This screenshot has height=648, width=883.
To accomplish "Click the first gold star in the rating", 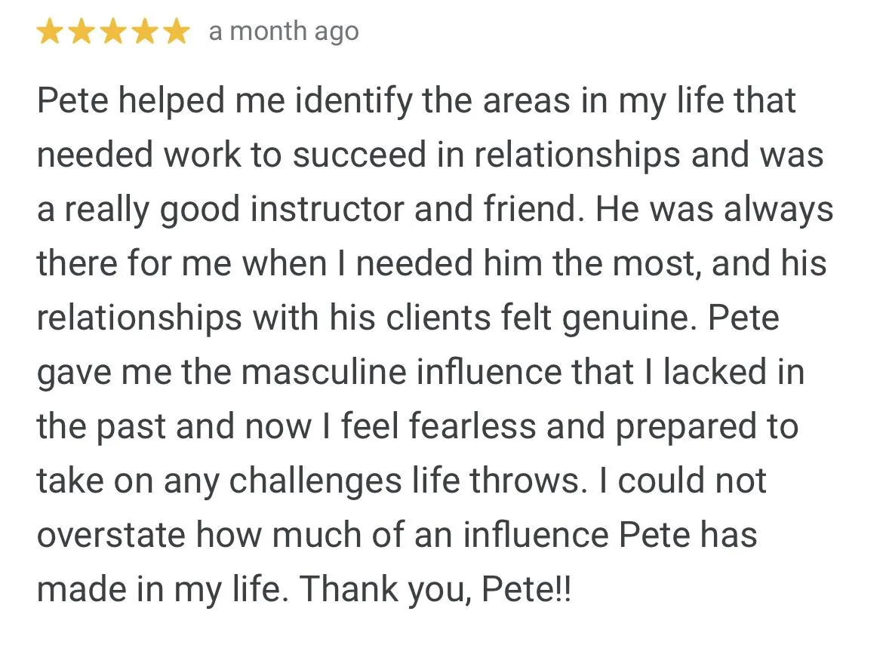I will 50,31.
